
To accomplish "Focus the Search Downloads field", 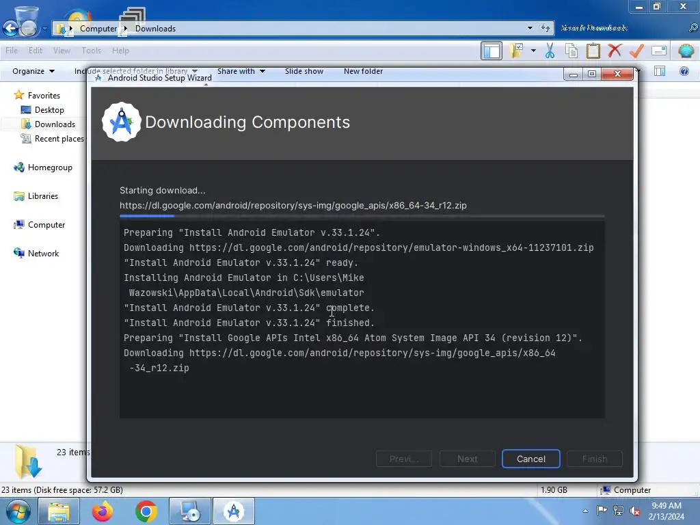I will coord(623,28).
